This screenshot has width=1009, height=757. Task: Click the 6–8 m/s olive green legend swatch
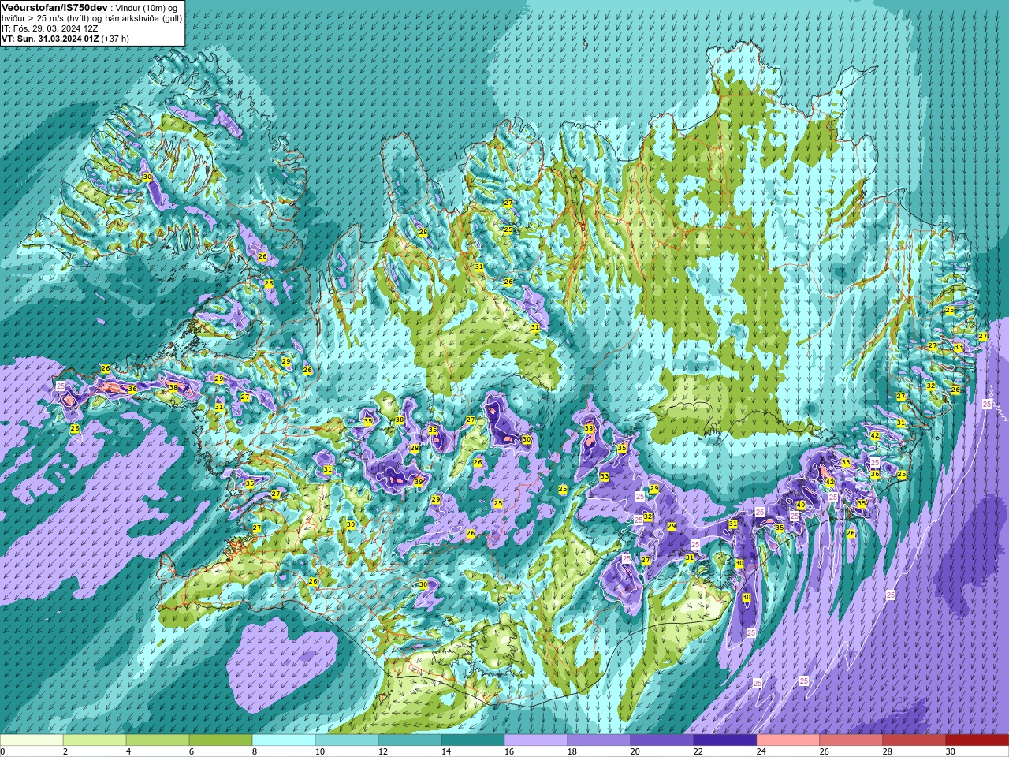pyautogui.click(x=221, y=740)
